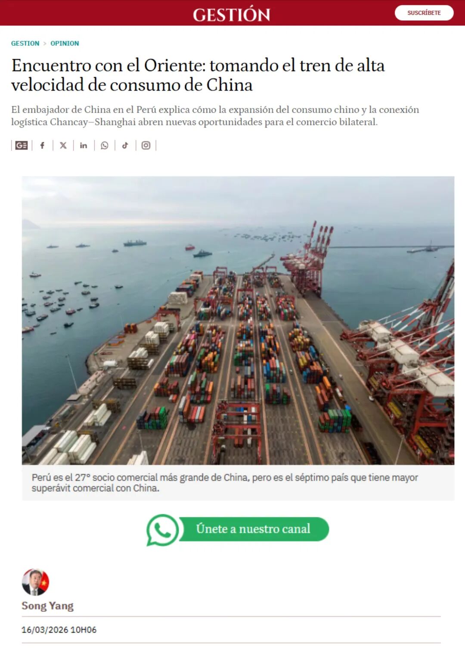The height and width of the screenshot is (662, 465).
Task: Open the OPINION breadcrumb section
Action: pos(65,44)
